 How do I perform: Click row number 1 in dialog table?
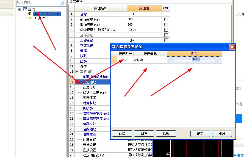(114, 60)
